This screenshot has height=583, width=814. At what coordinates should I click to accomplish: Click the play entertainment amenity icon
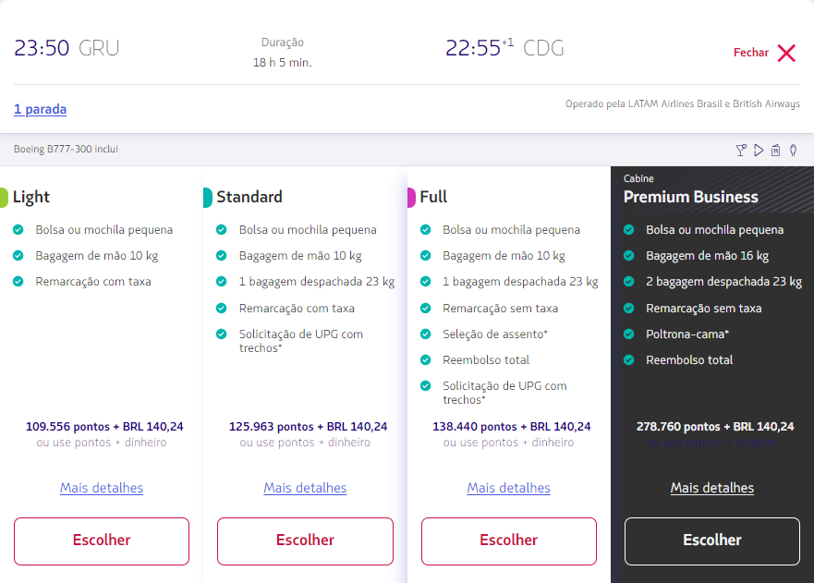click(759, 151)
